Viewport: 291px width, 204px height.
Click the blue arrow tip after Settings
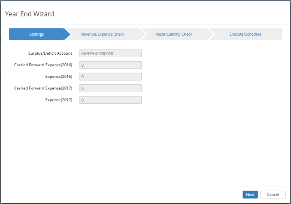[x=67, y=34]
